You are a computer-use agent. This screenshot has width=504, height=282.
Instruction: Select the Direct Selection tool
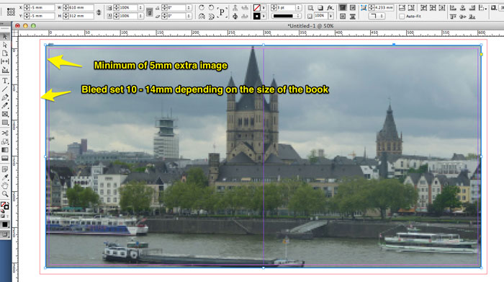(5, 45)
